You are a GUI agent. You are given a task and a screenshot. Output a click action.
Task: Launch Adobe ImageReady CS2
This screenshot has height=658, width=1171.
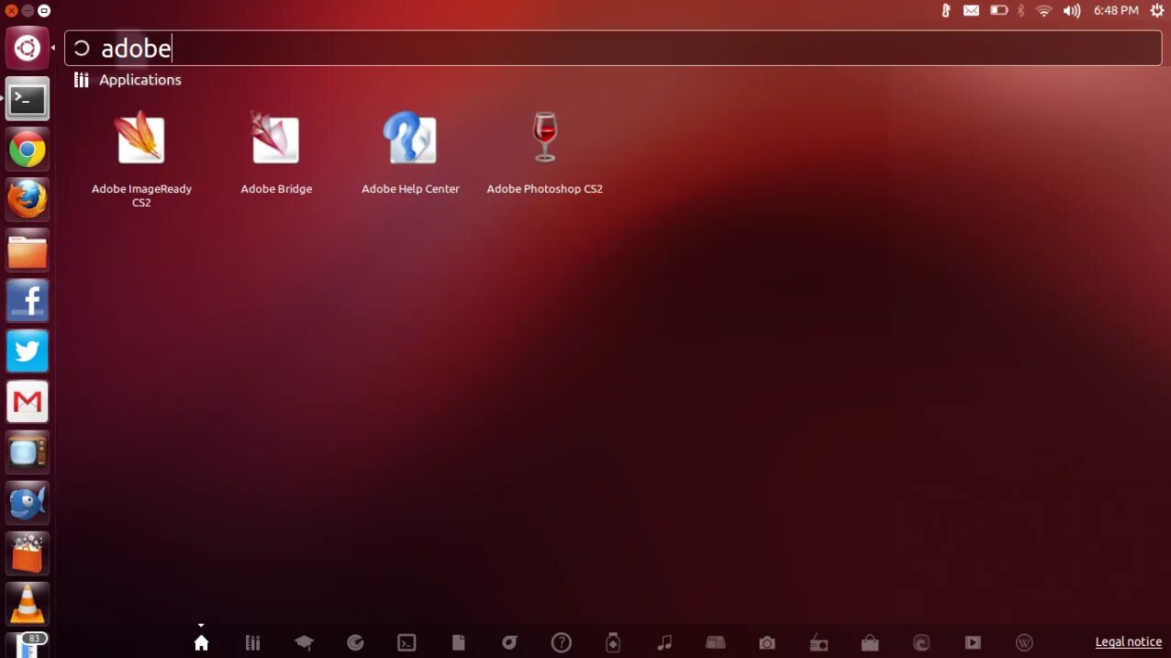tap(141, 158)
